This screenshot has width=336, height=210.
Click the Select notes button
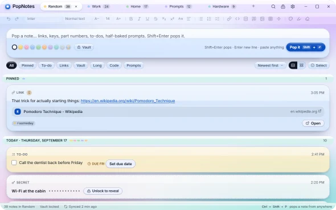319,65
